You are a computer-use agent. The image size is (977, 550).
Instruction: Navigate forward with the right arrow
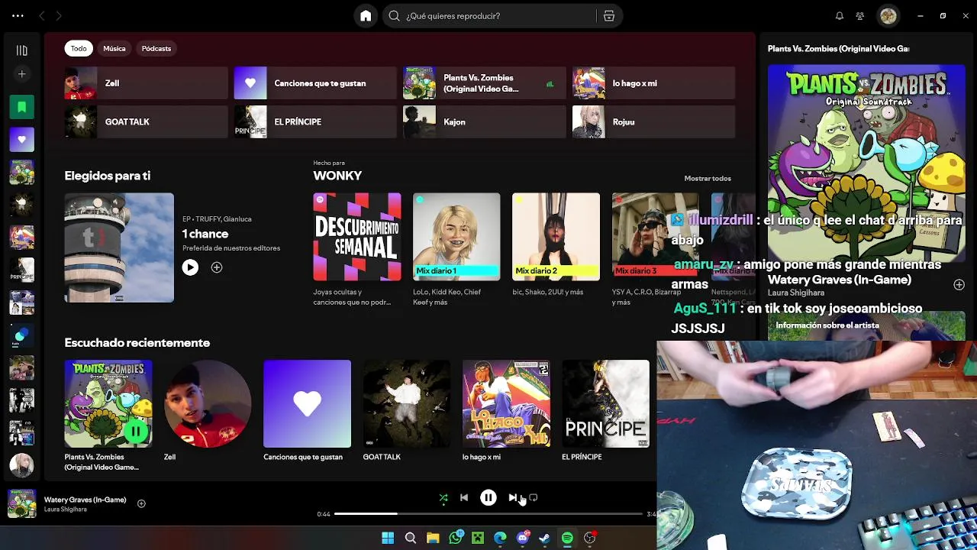click(x=59, y=16)
